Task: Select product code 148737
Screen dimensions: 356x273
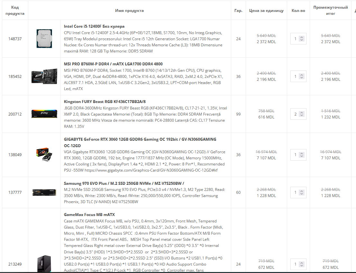Action: coord(15,39)
